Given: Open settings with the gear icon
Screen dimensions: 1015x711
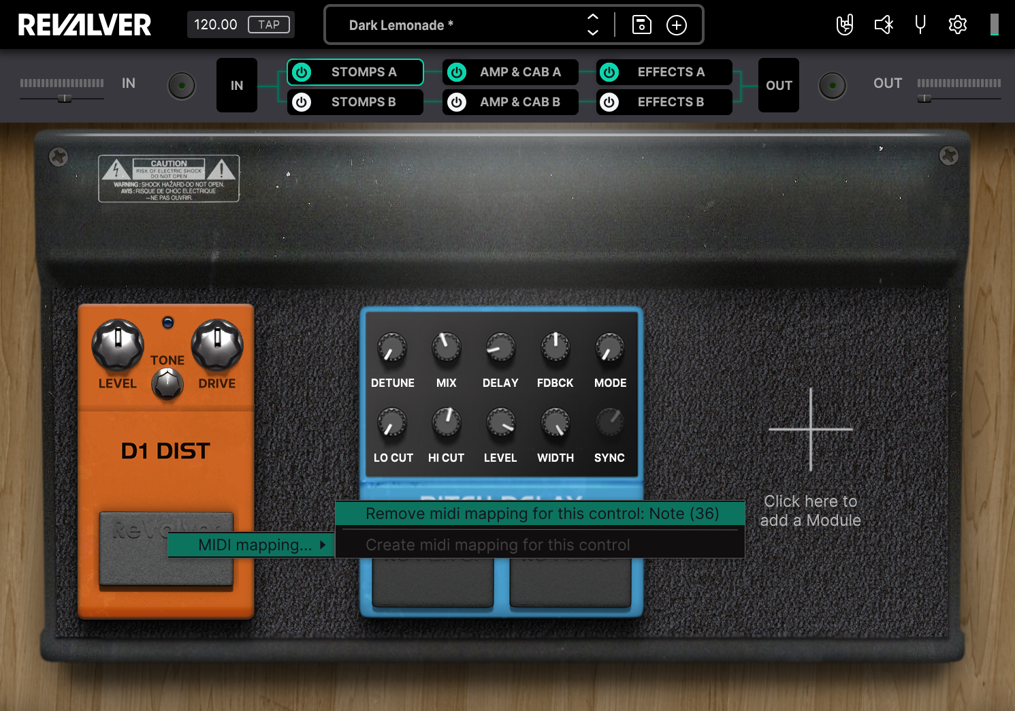Looking at the screenshot, I should click(958, 25).
